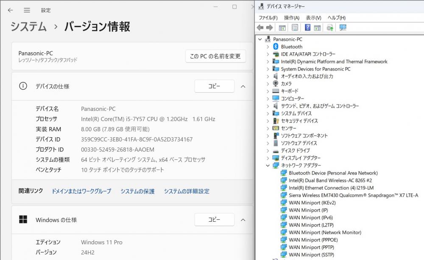Viewport: 424px width, 260px height.
Task: Select the Bluetooth device category
Action: click(292, 47)
